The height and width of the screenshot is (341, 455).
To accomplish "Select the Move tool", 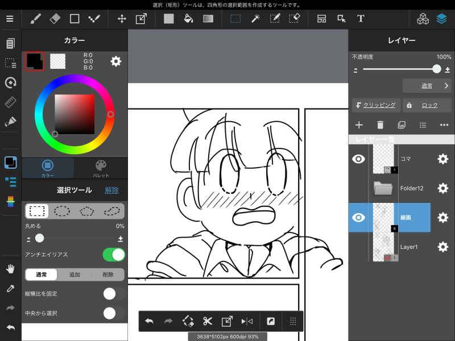I will 122,19.
